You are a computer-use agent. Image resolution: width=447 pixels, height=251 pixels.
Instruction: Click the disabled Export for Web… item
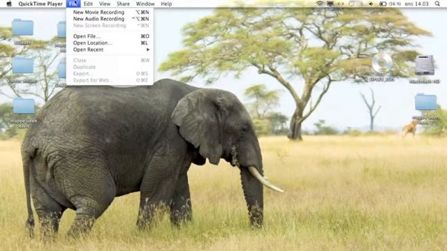coord(110,80)
